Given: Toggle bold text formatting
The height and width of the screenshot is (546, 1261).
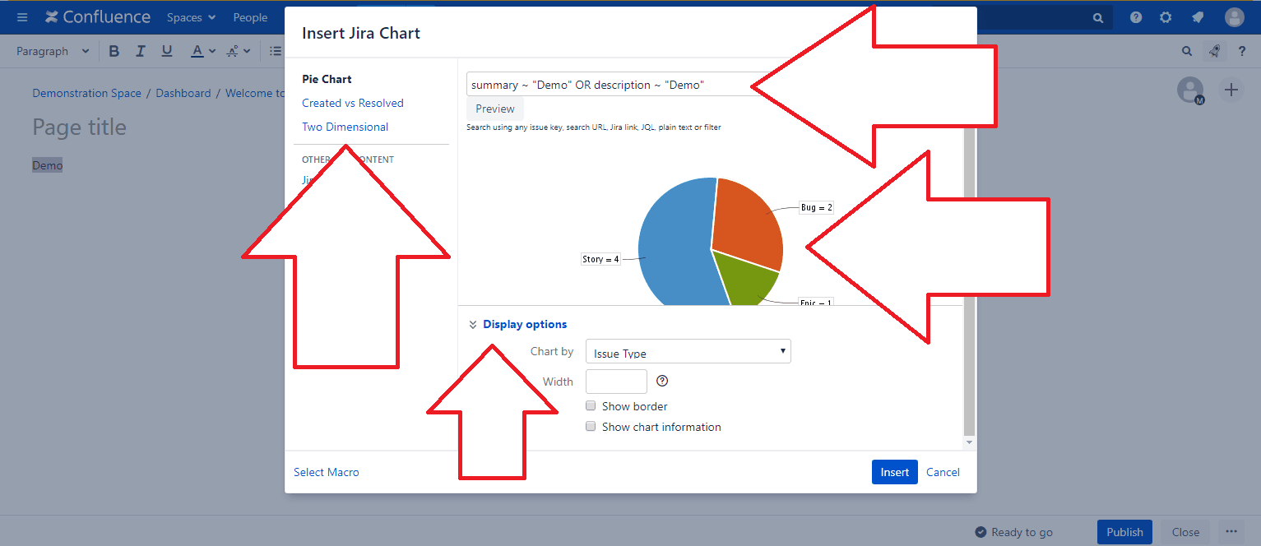Looking at the screenshot, I should (114, 50).
